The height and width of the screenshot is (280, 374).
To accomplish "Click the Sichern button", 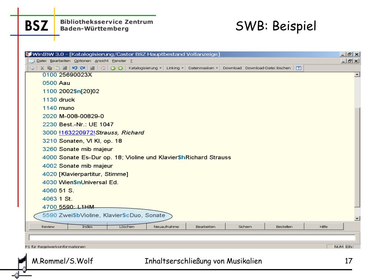I will tap(245, 227).
